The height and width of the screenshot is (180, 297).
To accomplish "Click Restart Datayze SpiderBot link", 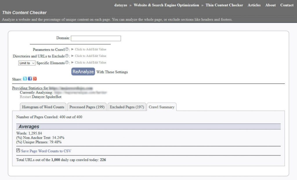I will pos(25,97).
